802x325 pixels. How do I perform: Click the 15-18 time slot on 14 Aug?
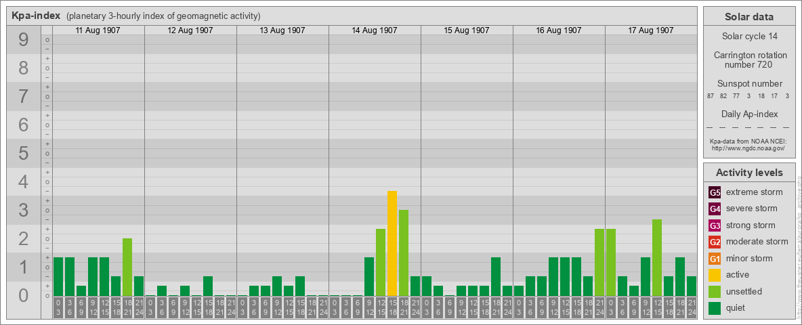392,307
